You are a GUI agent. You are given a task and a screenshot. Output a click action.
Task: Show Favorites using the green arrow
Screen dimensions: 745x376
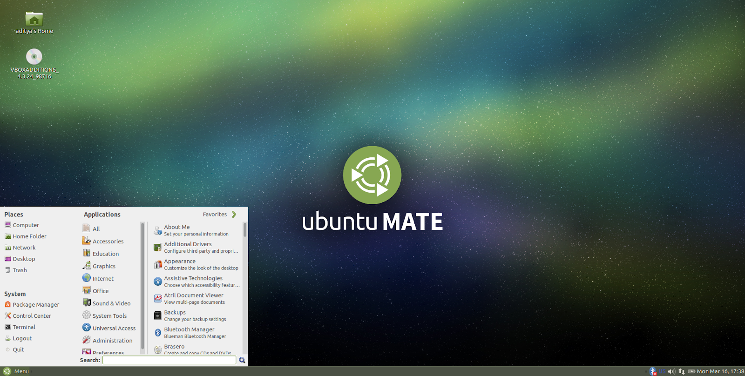click(x=234, y=215)
